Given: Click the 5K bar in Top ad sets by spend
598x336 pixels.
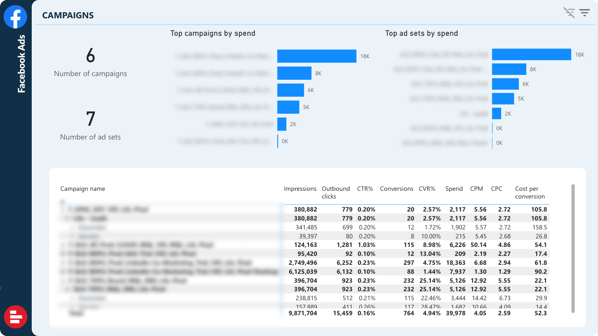Looking at the screenshot, I should tap(503, 98).
